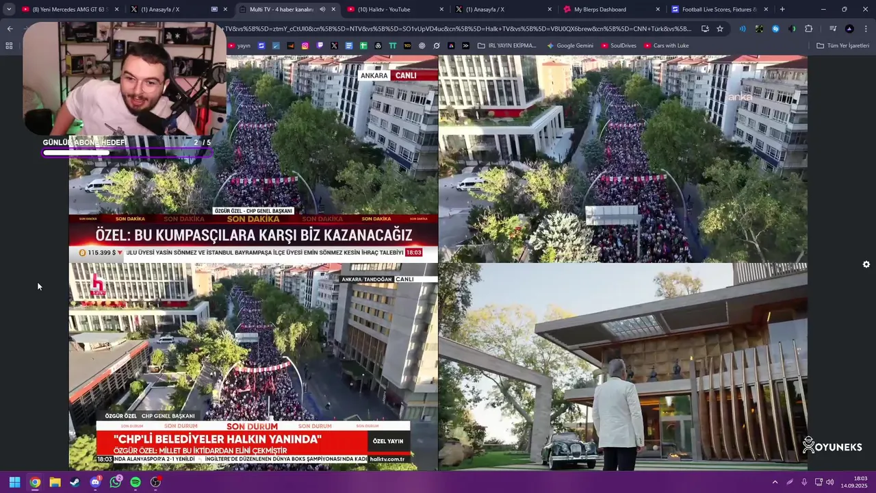
Task: Open a new browser tab
Action: tap(782, 10)
